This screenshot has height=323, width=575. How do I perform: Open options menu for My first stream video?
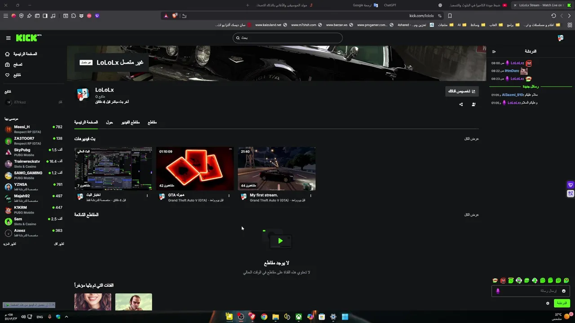coord(310,196)
